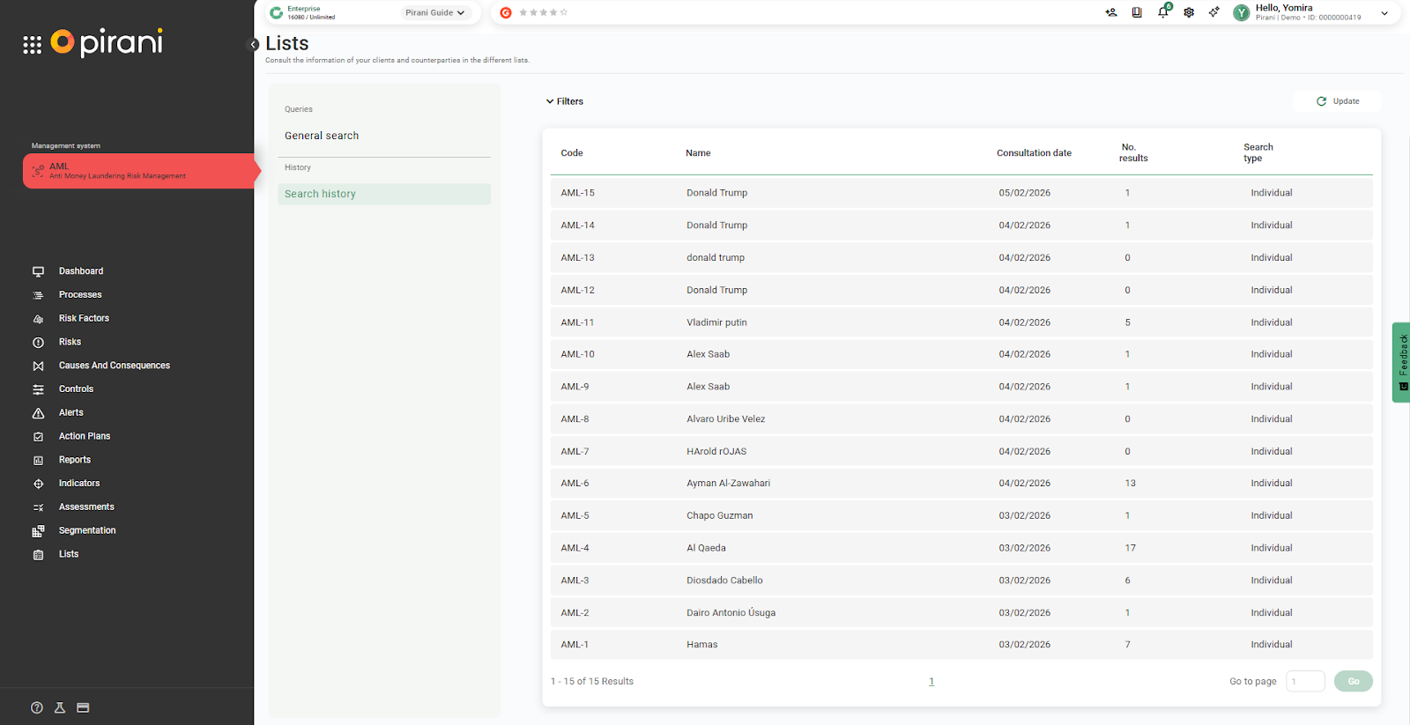Screen dimensions: 1410x725
Task: Click page 1 pagination link
Action: [931, 681]
